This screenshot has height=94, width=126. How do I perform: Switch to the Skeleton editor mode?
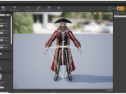click(112, 9)
